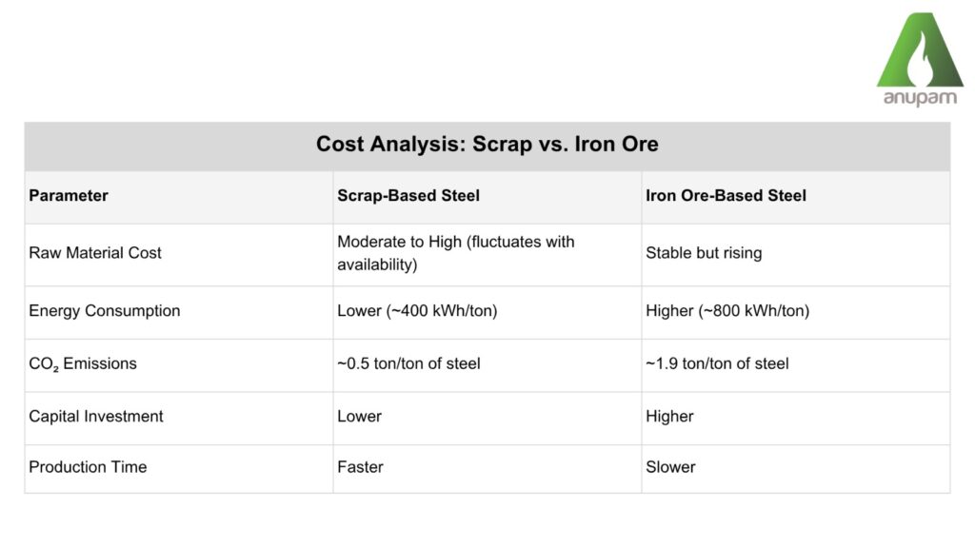Image resolution: width=975 pixels, height=548 pixels.
Task: Select the "Stable but rising" cell
Action: [704, 253]
